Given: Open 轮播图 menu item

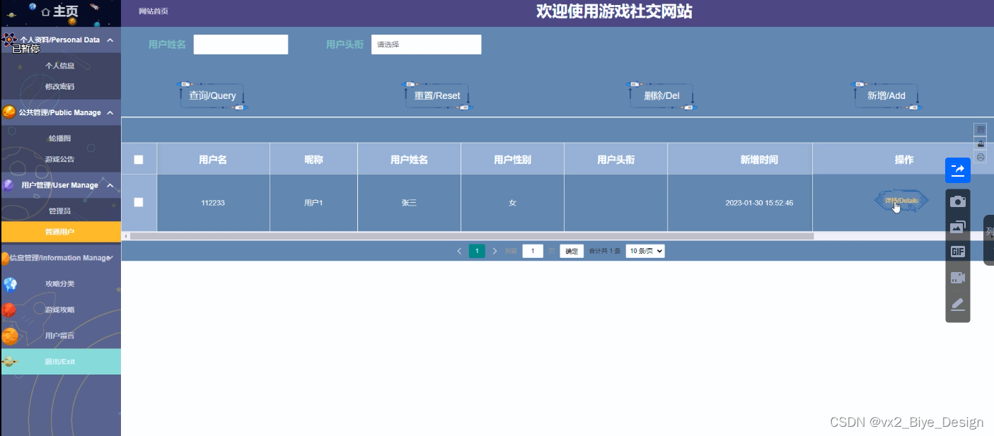Looking at the screenshot, I should (x=60, y=139).
